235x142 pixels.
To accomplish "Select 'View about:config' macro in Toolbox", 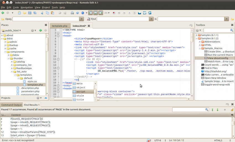I will [x=215, y=58].
